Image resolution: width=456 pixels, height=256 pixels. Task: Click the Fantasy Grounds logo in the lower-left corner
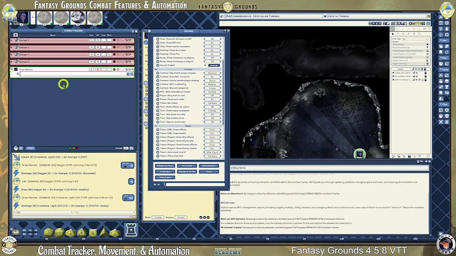[9, 245]
